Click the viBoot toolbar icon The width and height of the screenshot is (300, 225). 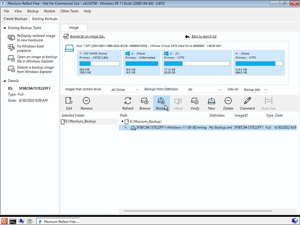pyautogui.click(x=178, y=101)
